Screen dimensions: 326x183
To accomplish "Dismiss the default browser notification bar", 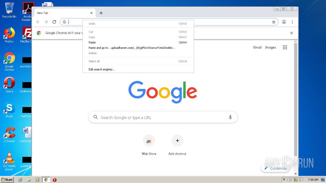I will click(292, 33).
